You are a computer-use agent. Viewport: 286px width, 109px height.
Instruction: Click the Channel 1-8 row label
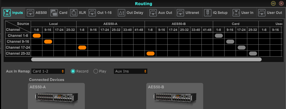(x=18, y=36)
